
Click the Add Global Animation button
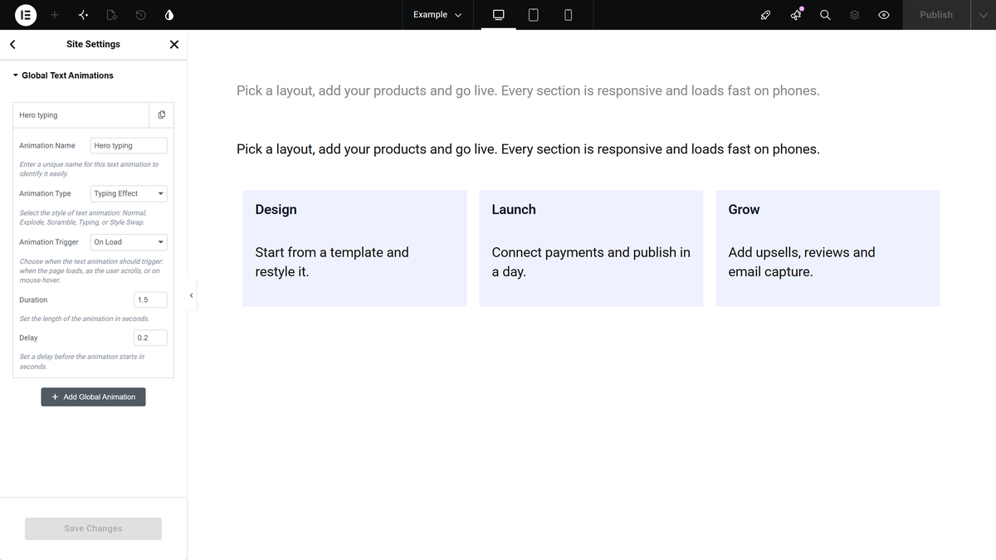pos(93,397)
